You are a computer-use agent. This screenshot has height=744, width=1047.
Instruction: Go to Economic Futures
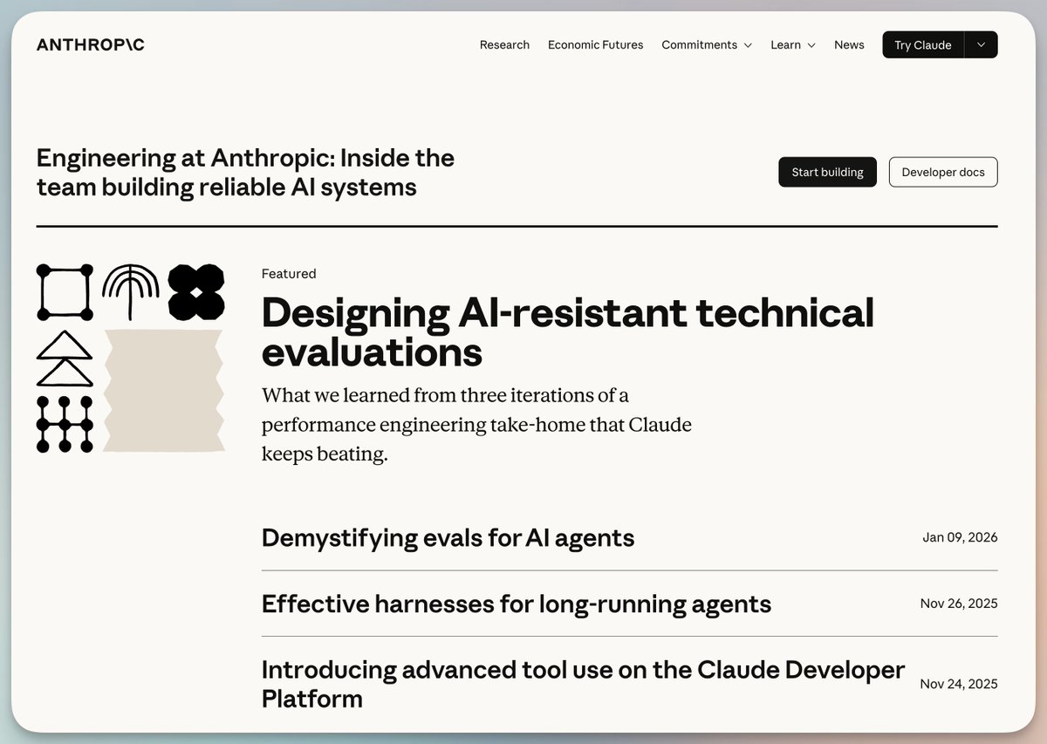click(595, 44)
